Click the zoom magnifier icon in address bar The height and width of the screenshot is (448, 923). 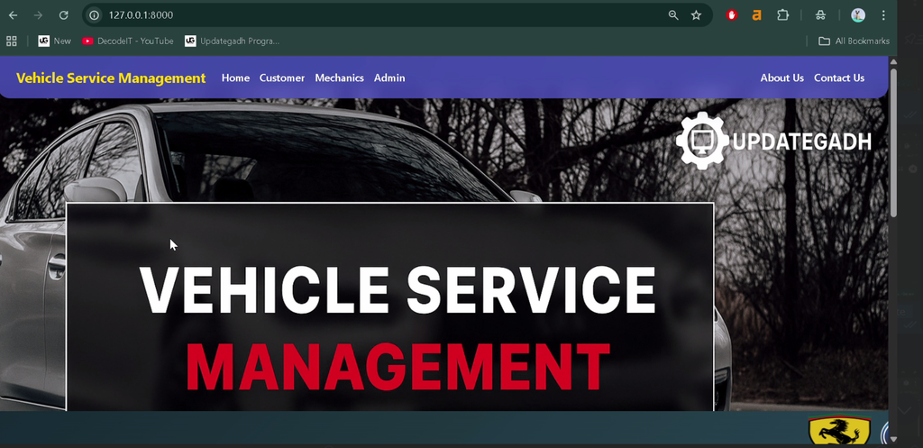point(673,15)
